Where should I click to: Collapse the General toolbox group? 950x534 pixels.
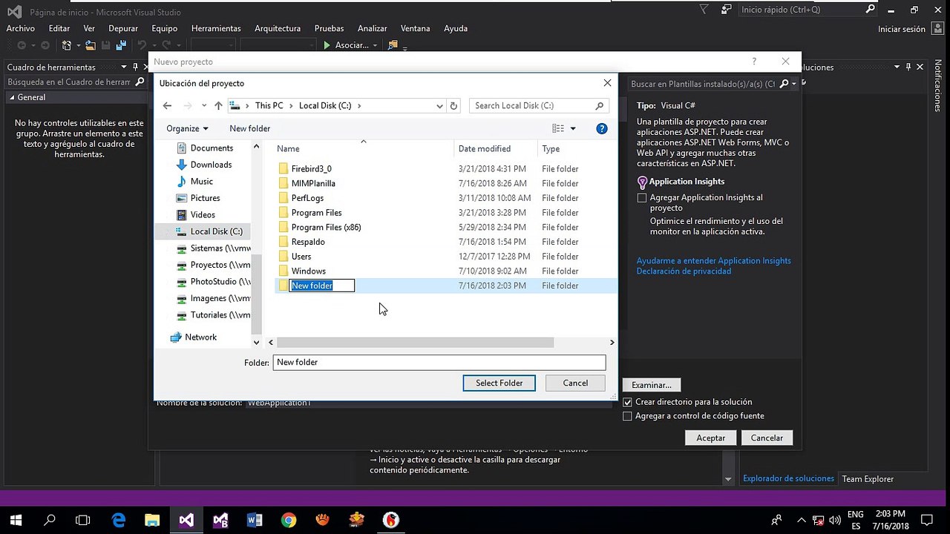coord(12,97)
